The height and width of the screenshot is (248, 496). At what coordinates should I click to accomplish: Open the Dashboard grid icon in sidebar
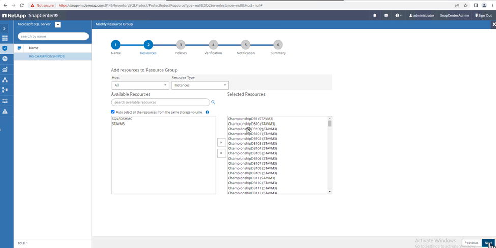point(5,38)
